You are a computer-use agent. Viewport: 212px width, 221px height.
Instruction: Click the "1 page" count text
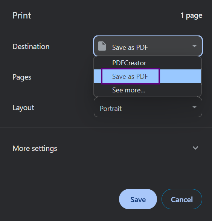[191, 15]
